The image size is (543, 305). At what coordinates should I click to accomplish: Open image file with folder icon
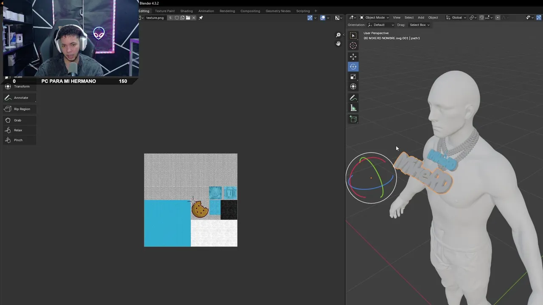coord(188,18)
